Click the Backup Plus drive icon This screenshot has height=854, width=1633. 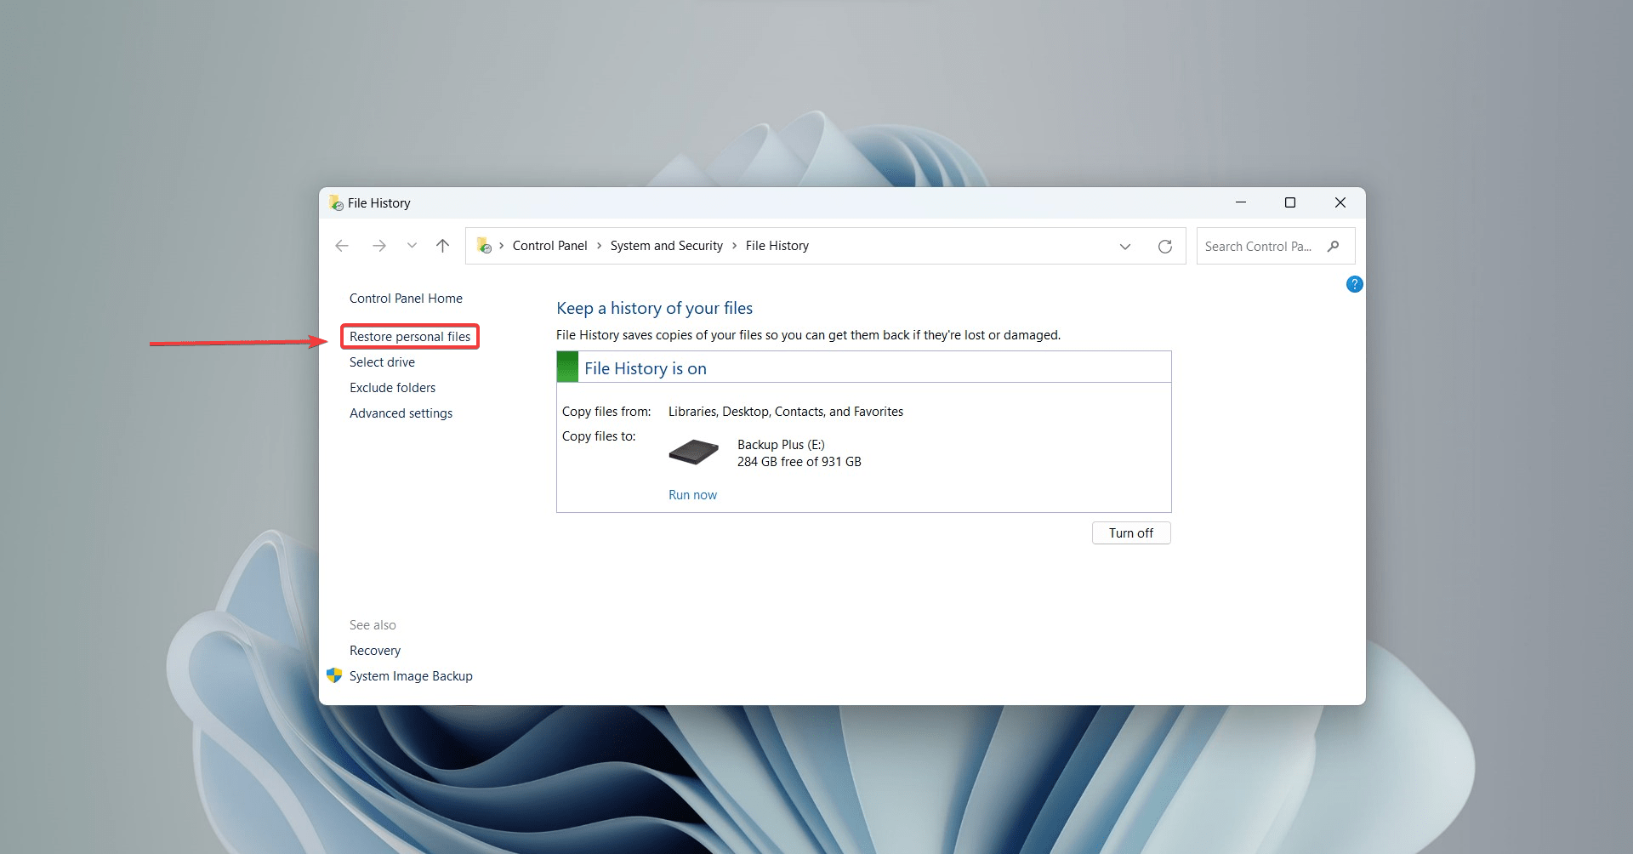pyautogui.click(x=693, y=452)
